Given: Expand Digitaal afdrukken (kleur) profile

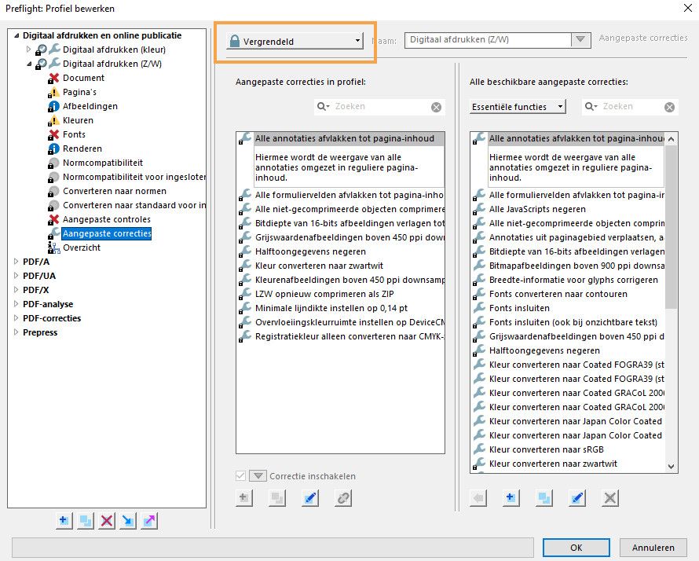Looking at the screenshot, I should (x=28, y=49).
